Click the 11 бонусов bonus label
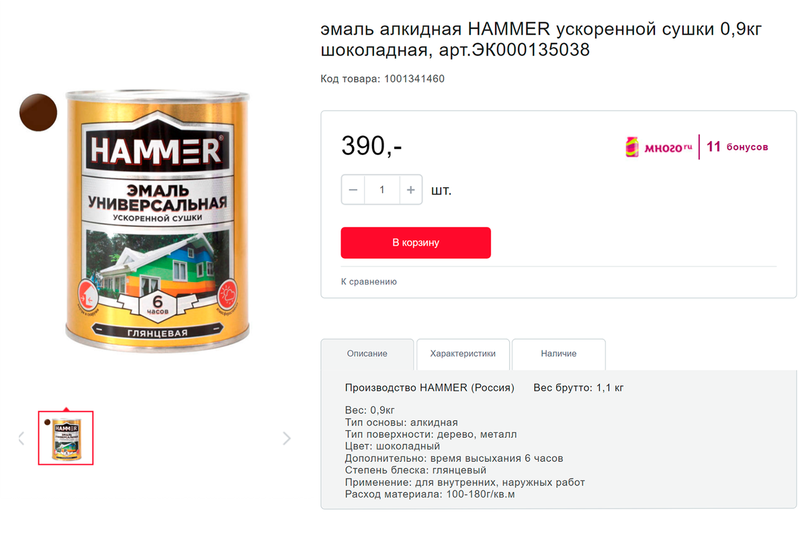 click(737, 147)
